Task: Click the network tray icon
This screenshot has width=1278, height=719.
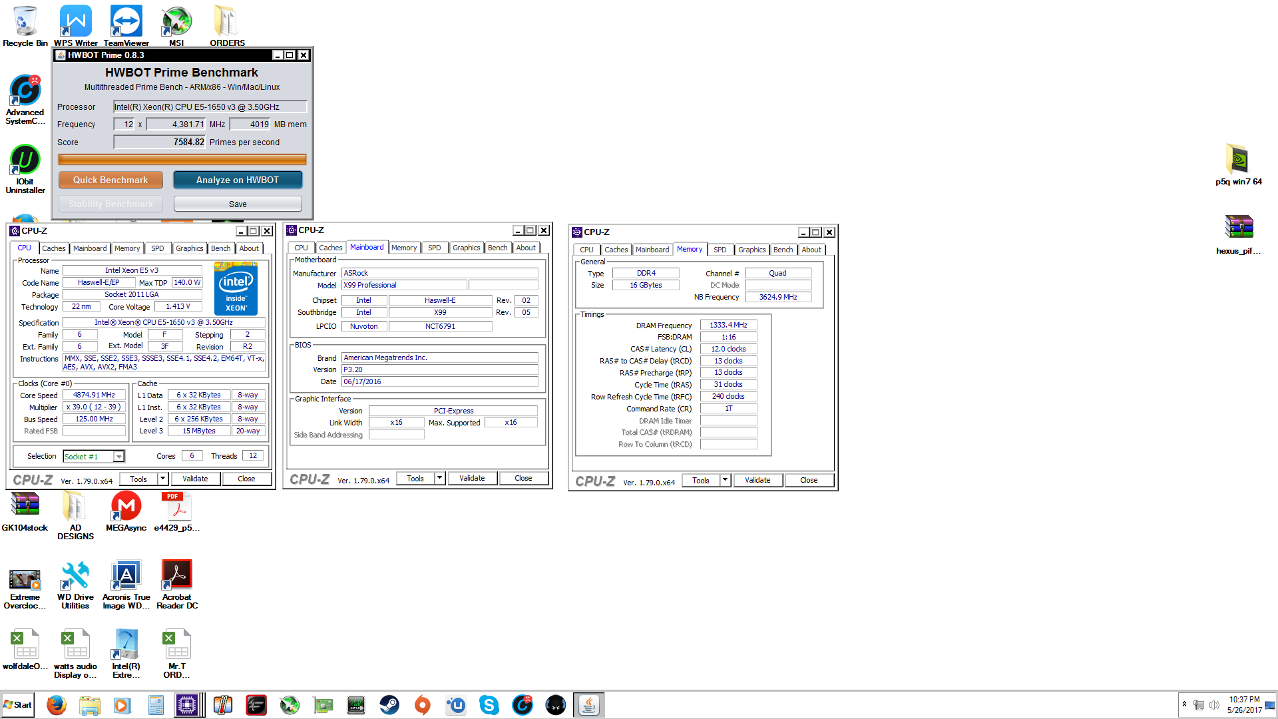Action: [1199, 705]
